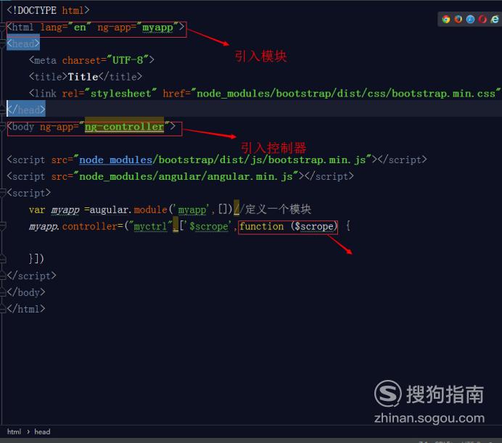Screen dimensions: 502x443
Task: Click the rel="stylesheet" attribute
Action: point(109,94)
